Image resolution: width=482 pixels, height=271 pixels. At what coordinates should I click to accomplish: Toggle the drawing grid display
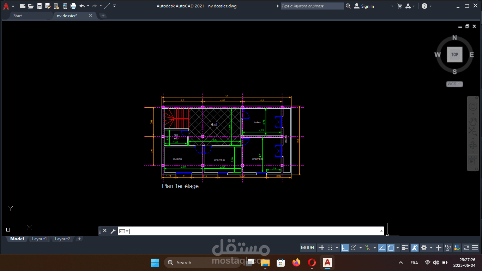coord(321,248)
